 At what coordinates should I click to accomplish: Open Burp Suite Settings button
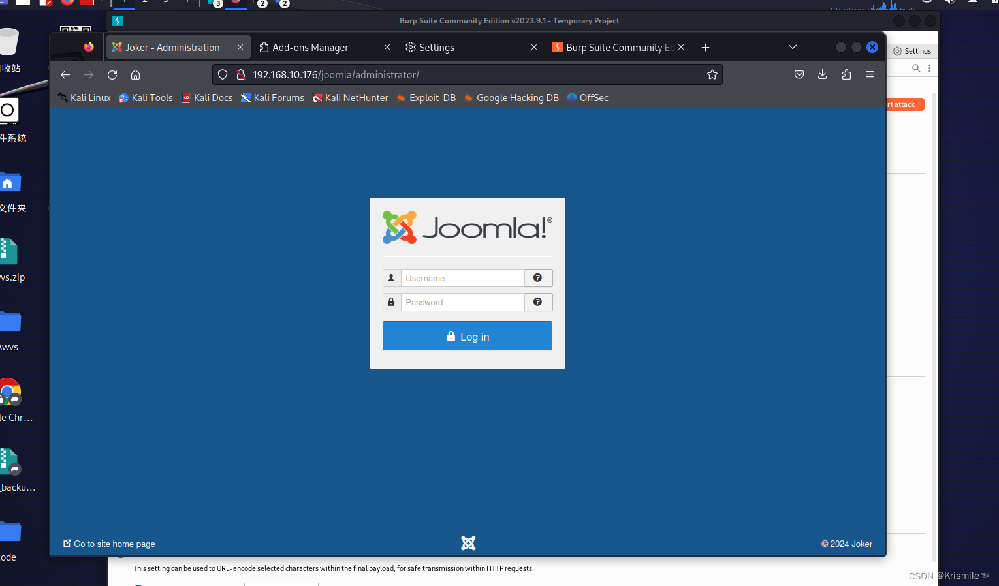[912, 51]
